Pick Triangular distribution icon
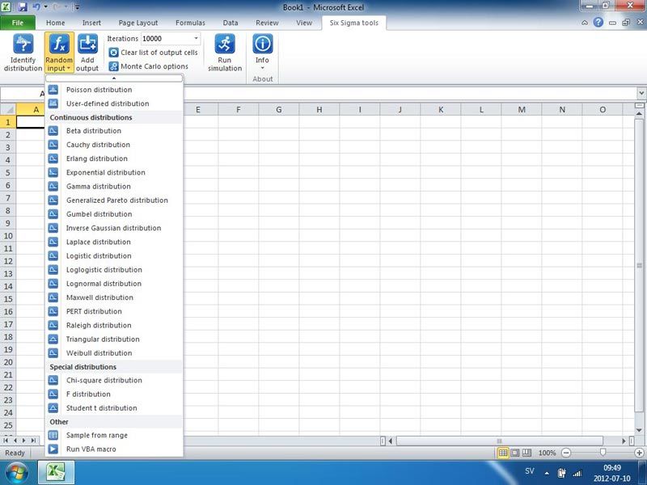 click(53, 339)
